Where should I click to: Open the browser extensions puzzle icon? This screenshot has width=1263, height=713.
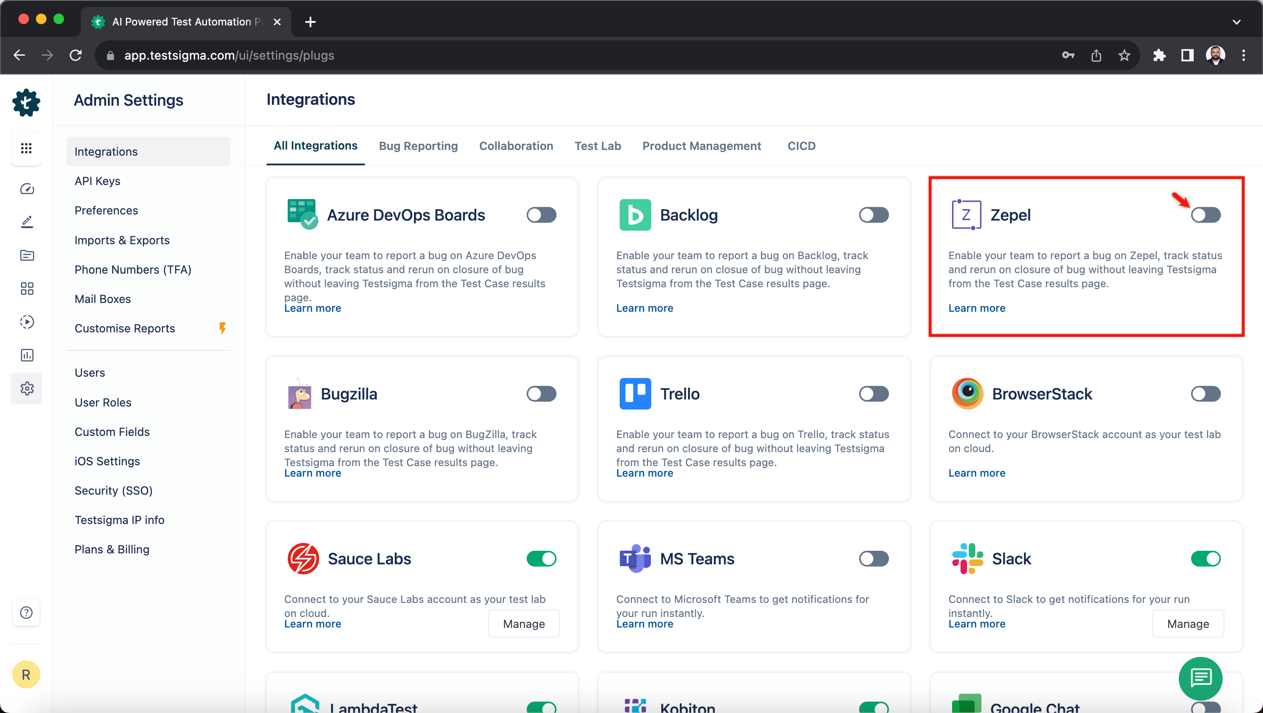[x=1159, y=55]
